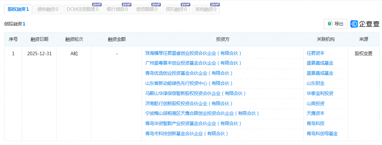Click related institution 山东财金

coord(315,83)
